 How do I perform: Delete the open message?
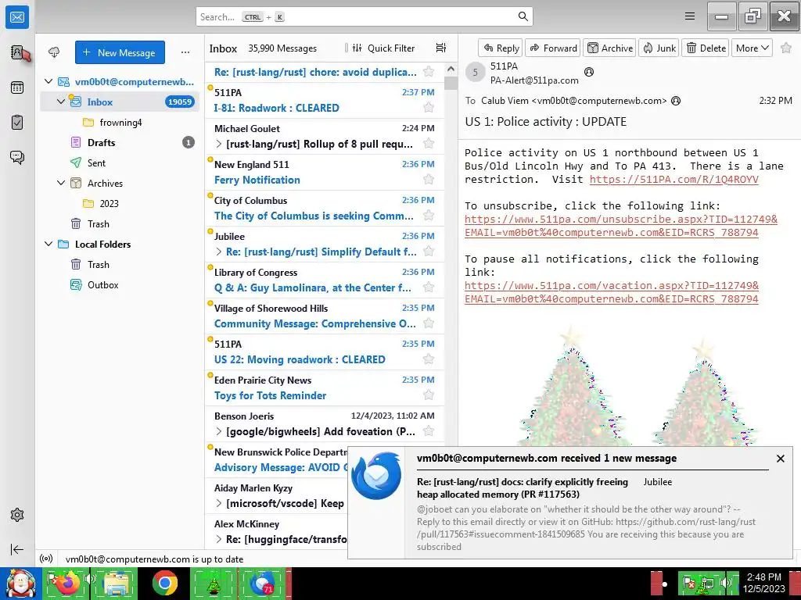tap(706, 48)
